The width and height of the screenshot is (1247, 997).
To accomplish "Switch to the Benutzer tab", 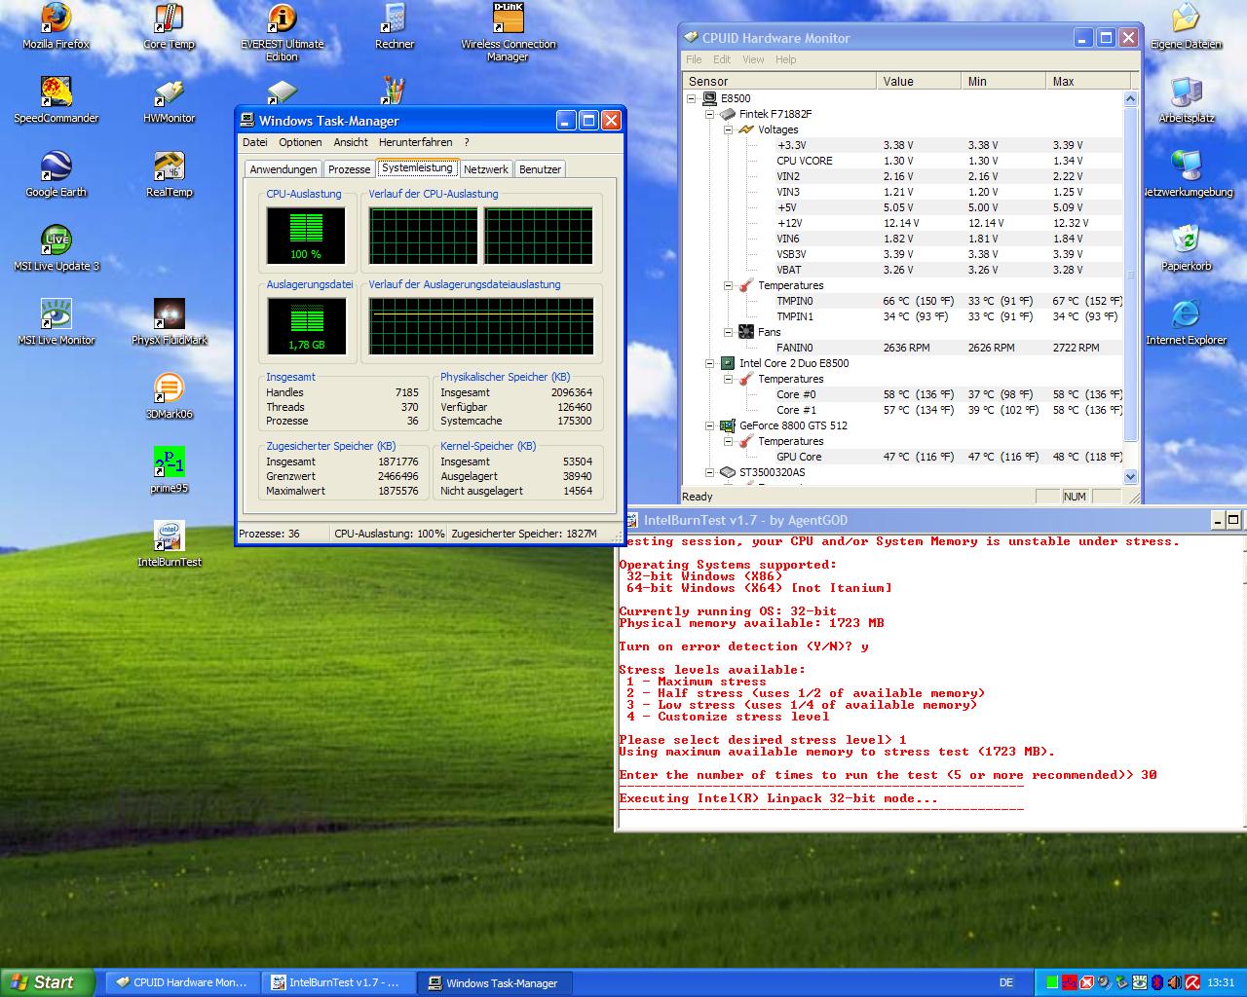I will (540, 169).
